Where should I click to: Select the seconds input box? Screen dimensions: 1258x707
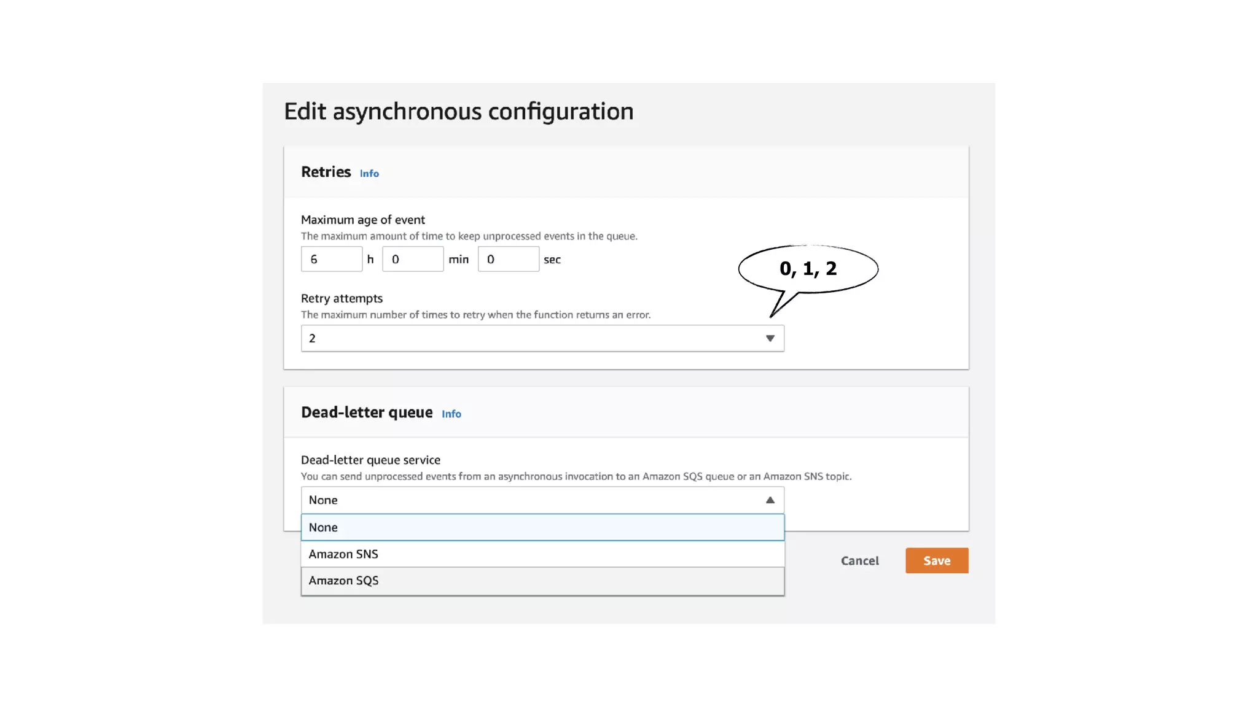coord(508,259)
